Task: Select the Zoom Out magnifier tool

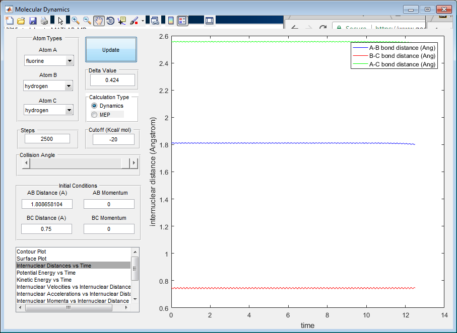Action: point(87,21)
